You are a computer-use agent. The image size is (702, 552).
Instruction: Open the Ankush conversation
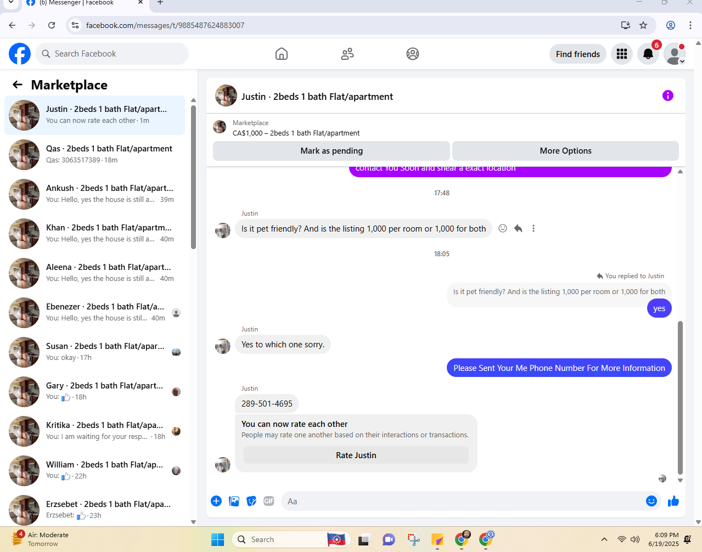tap(94, 194)
